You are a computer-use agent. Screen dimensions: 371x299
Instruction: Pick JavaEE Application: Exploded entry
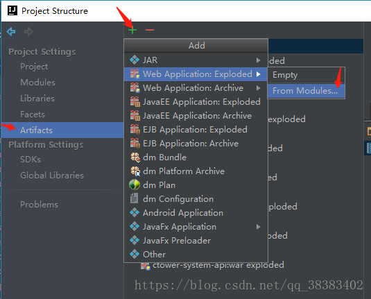[196, 102]
